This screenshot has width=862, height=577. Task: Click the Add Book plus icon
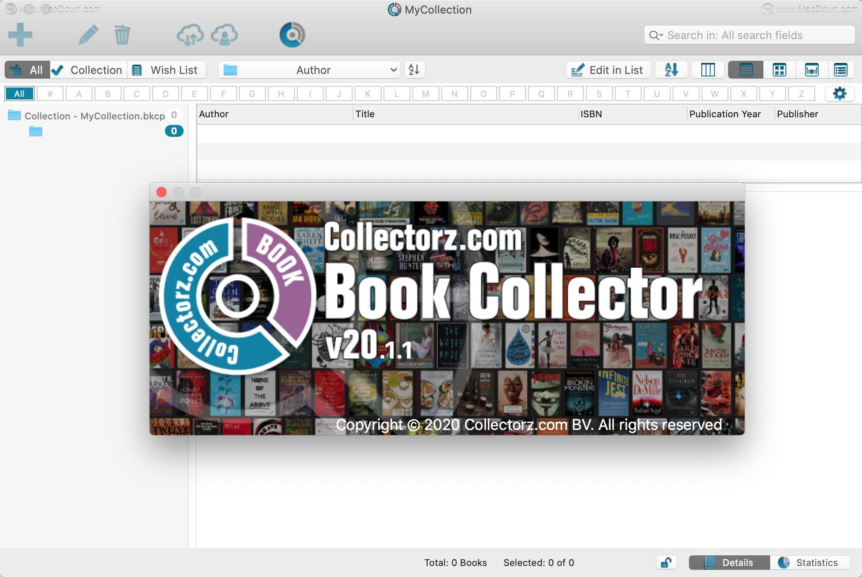coord(20,35)
